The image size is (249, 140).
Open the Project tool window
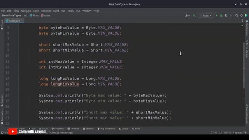click(x=2, y=24)
